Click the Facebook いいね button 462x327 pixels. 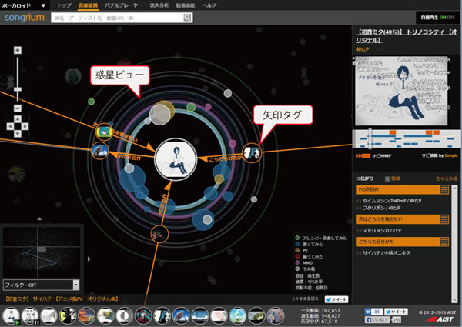(378, 319)
